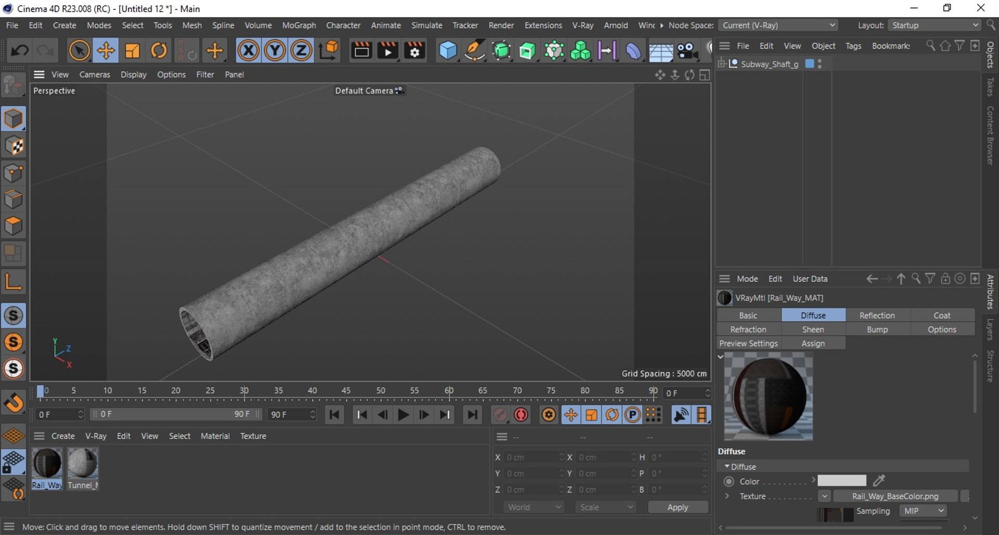Select the Move tool in top toolbar
This screenshot has width=999, height=535.
click(106, 50)
